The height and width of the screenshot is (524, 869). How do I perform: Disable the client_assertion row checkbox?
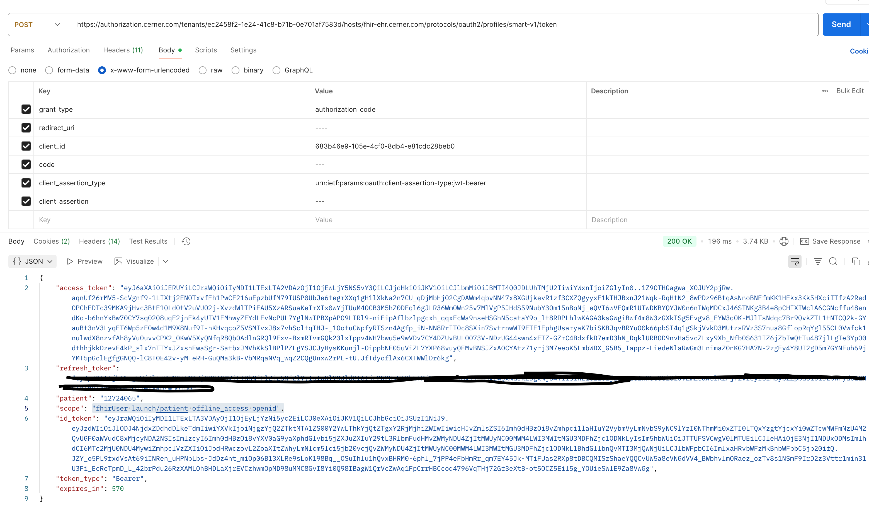pos(26,201)
